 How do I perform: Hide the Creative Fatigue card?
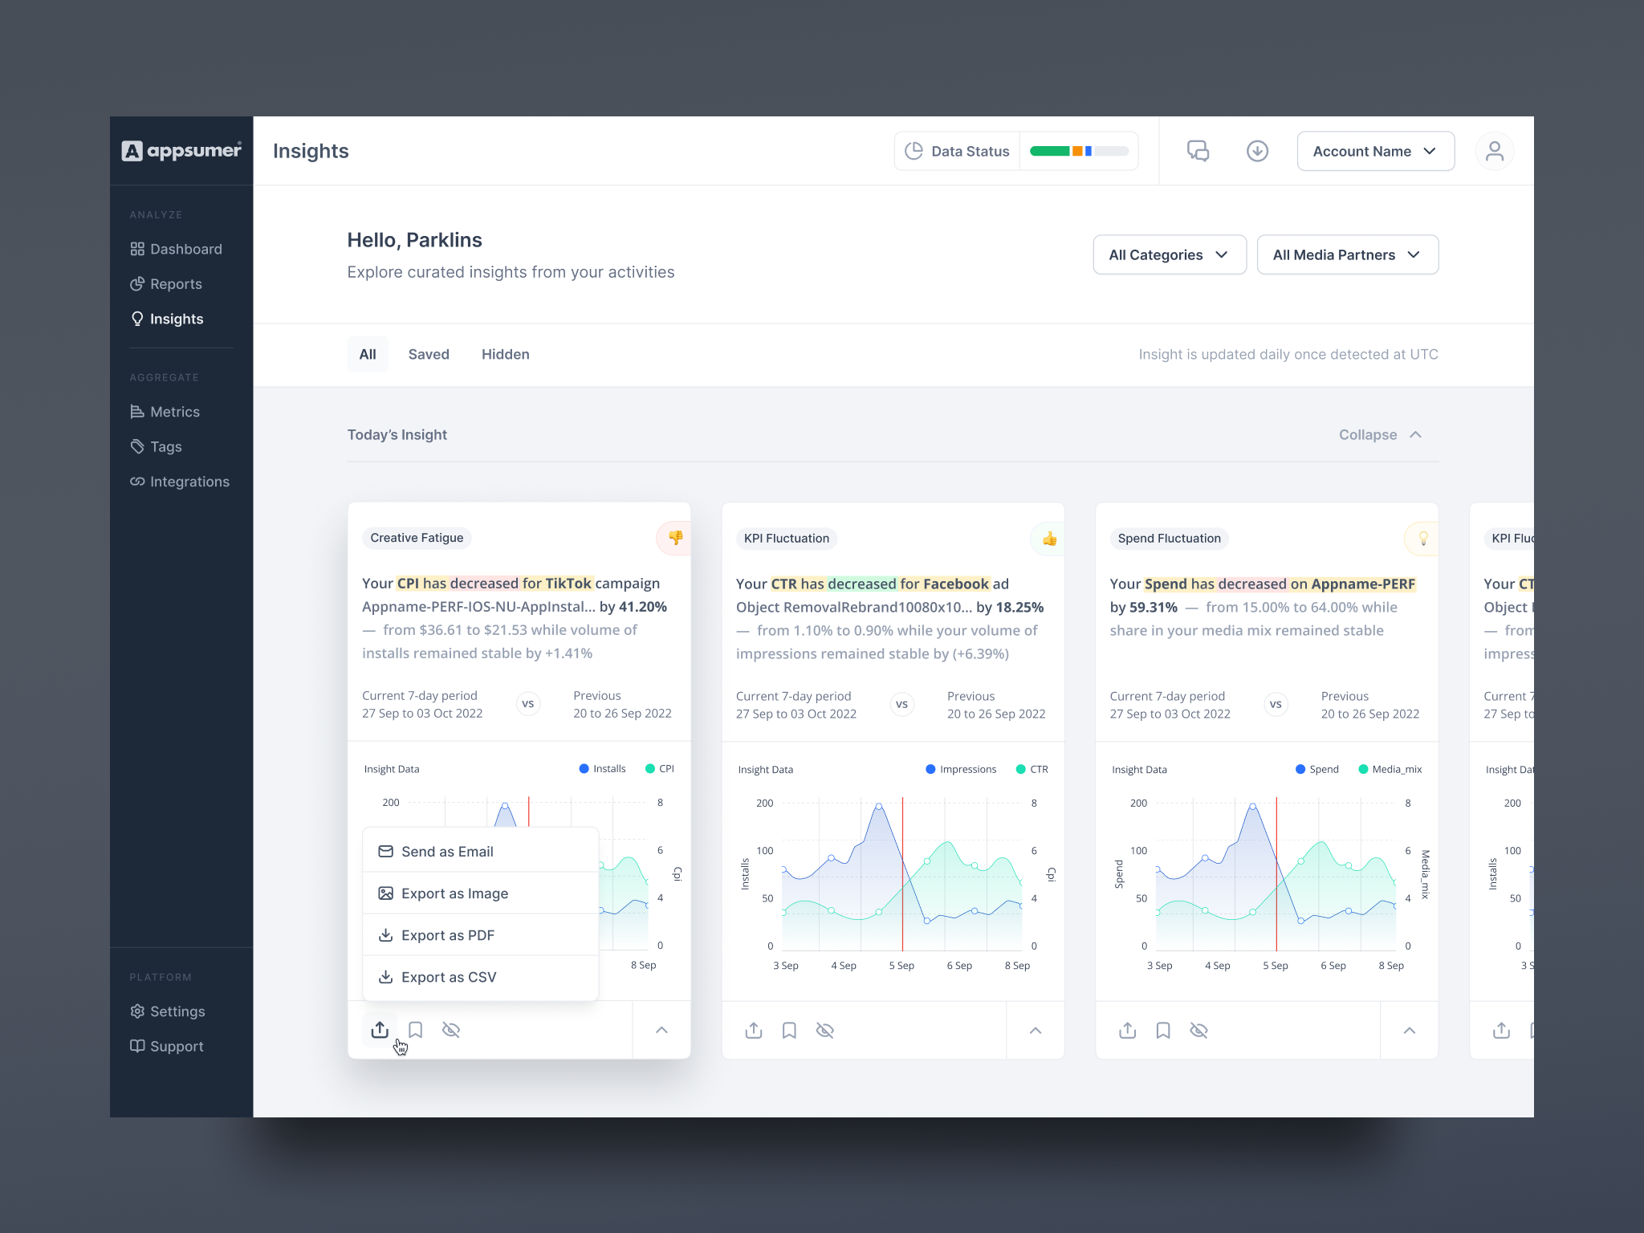tap(451, 1030)
